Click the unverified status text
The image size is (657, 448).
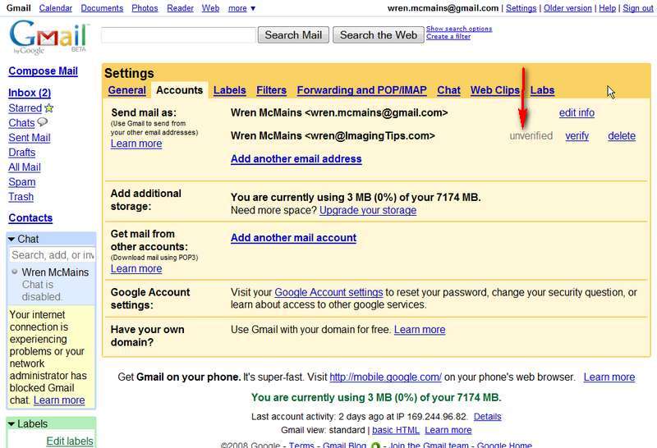coord(531,136)
